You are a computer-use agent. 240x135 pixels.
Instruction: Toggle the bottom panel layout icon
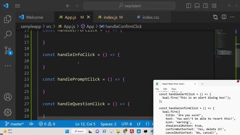[197, 6]
